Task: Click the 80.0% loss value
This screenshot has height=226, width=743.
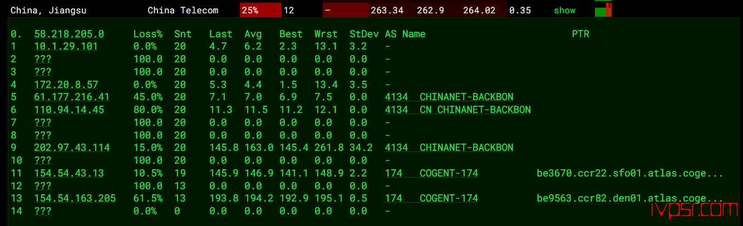Action: coord(147,110)
